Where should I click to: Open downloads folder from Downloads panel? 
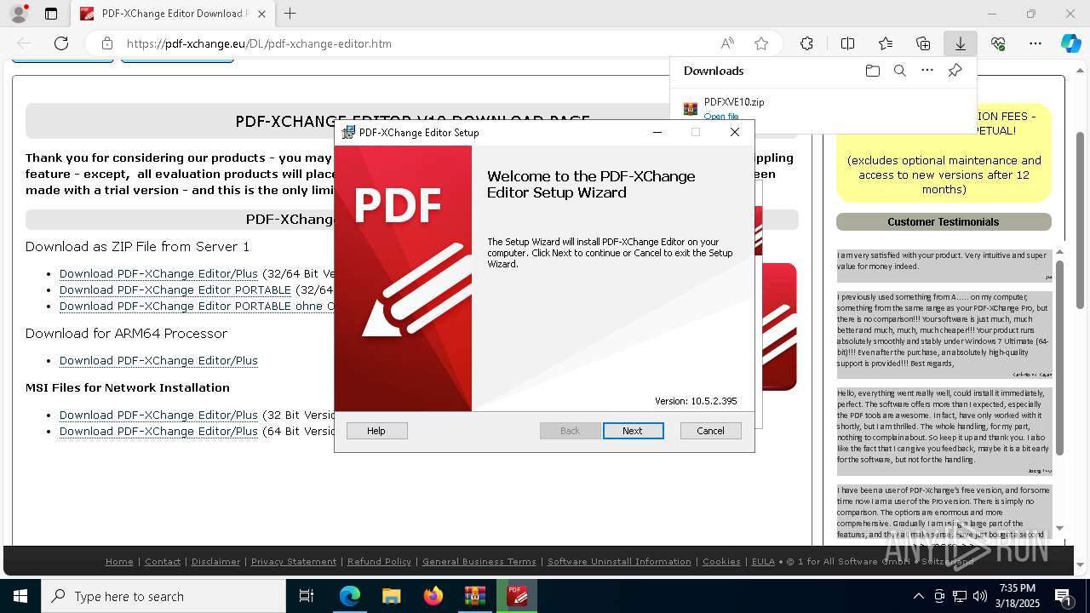click(x=872, y=71)
